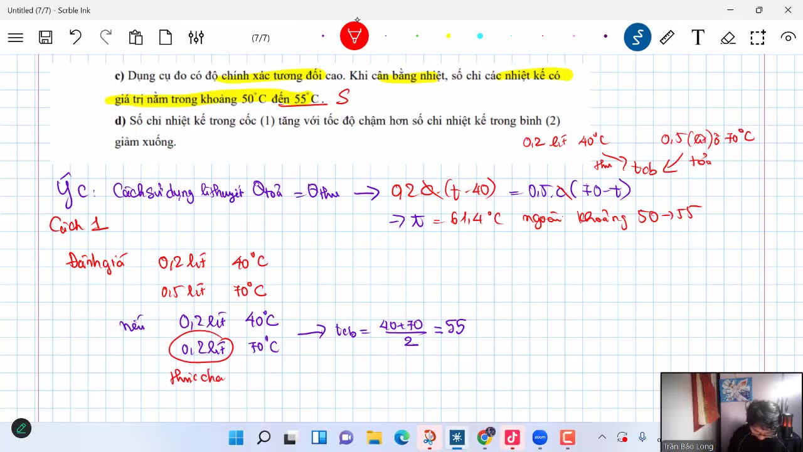Image resolution: width=803 pixels, height=452 pixels.
Task: Select the dashed selection rectangle tool
Action: 758,38
